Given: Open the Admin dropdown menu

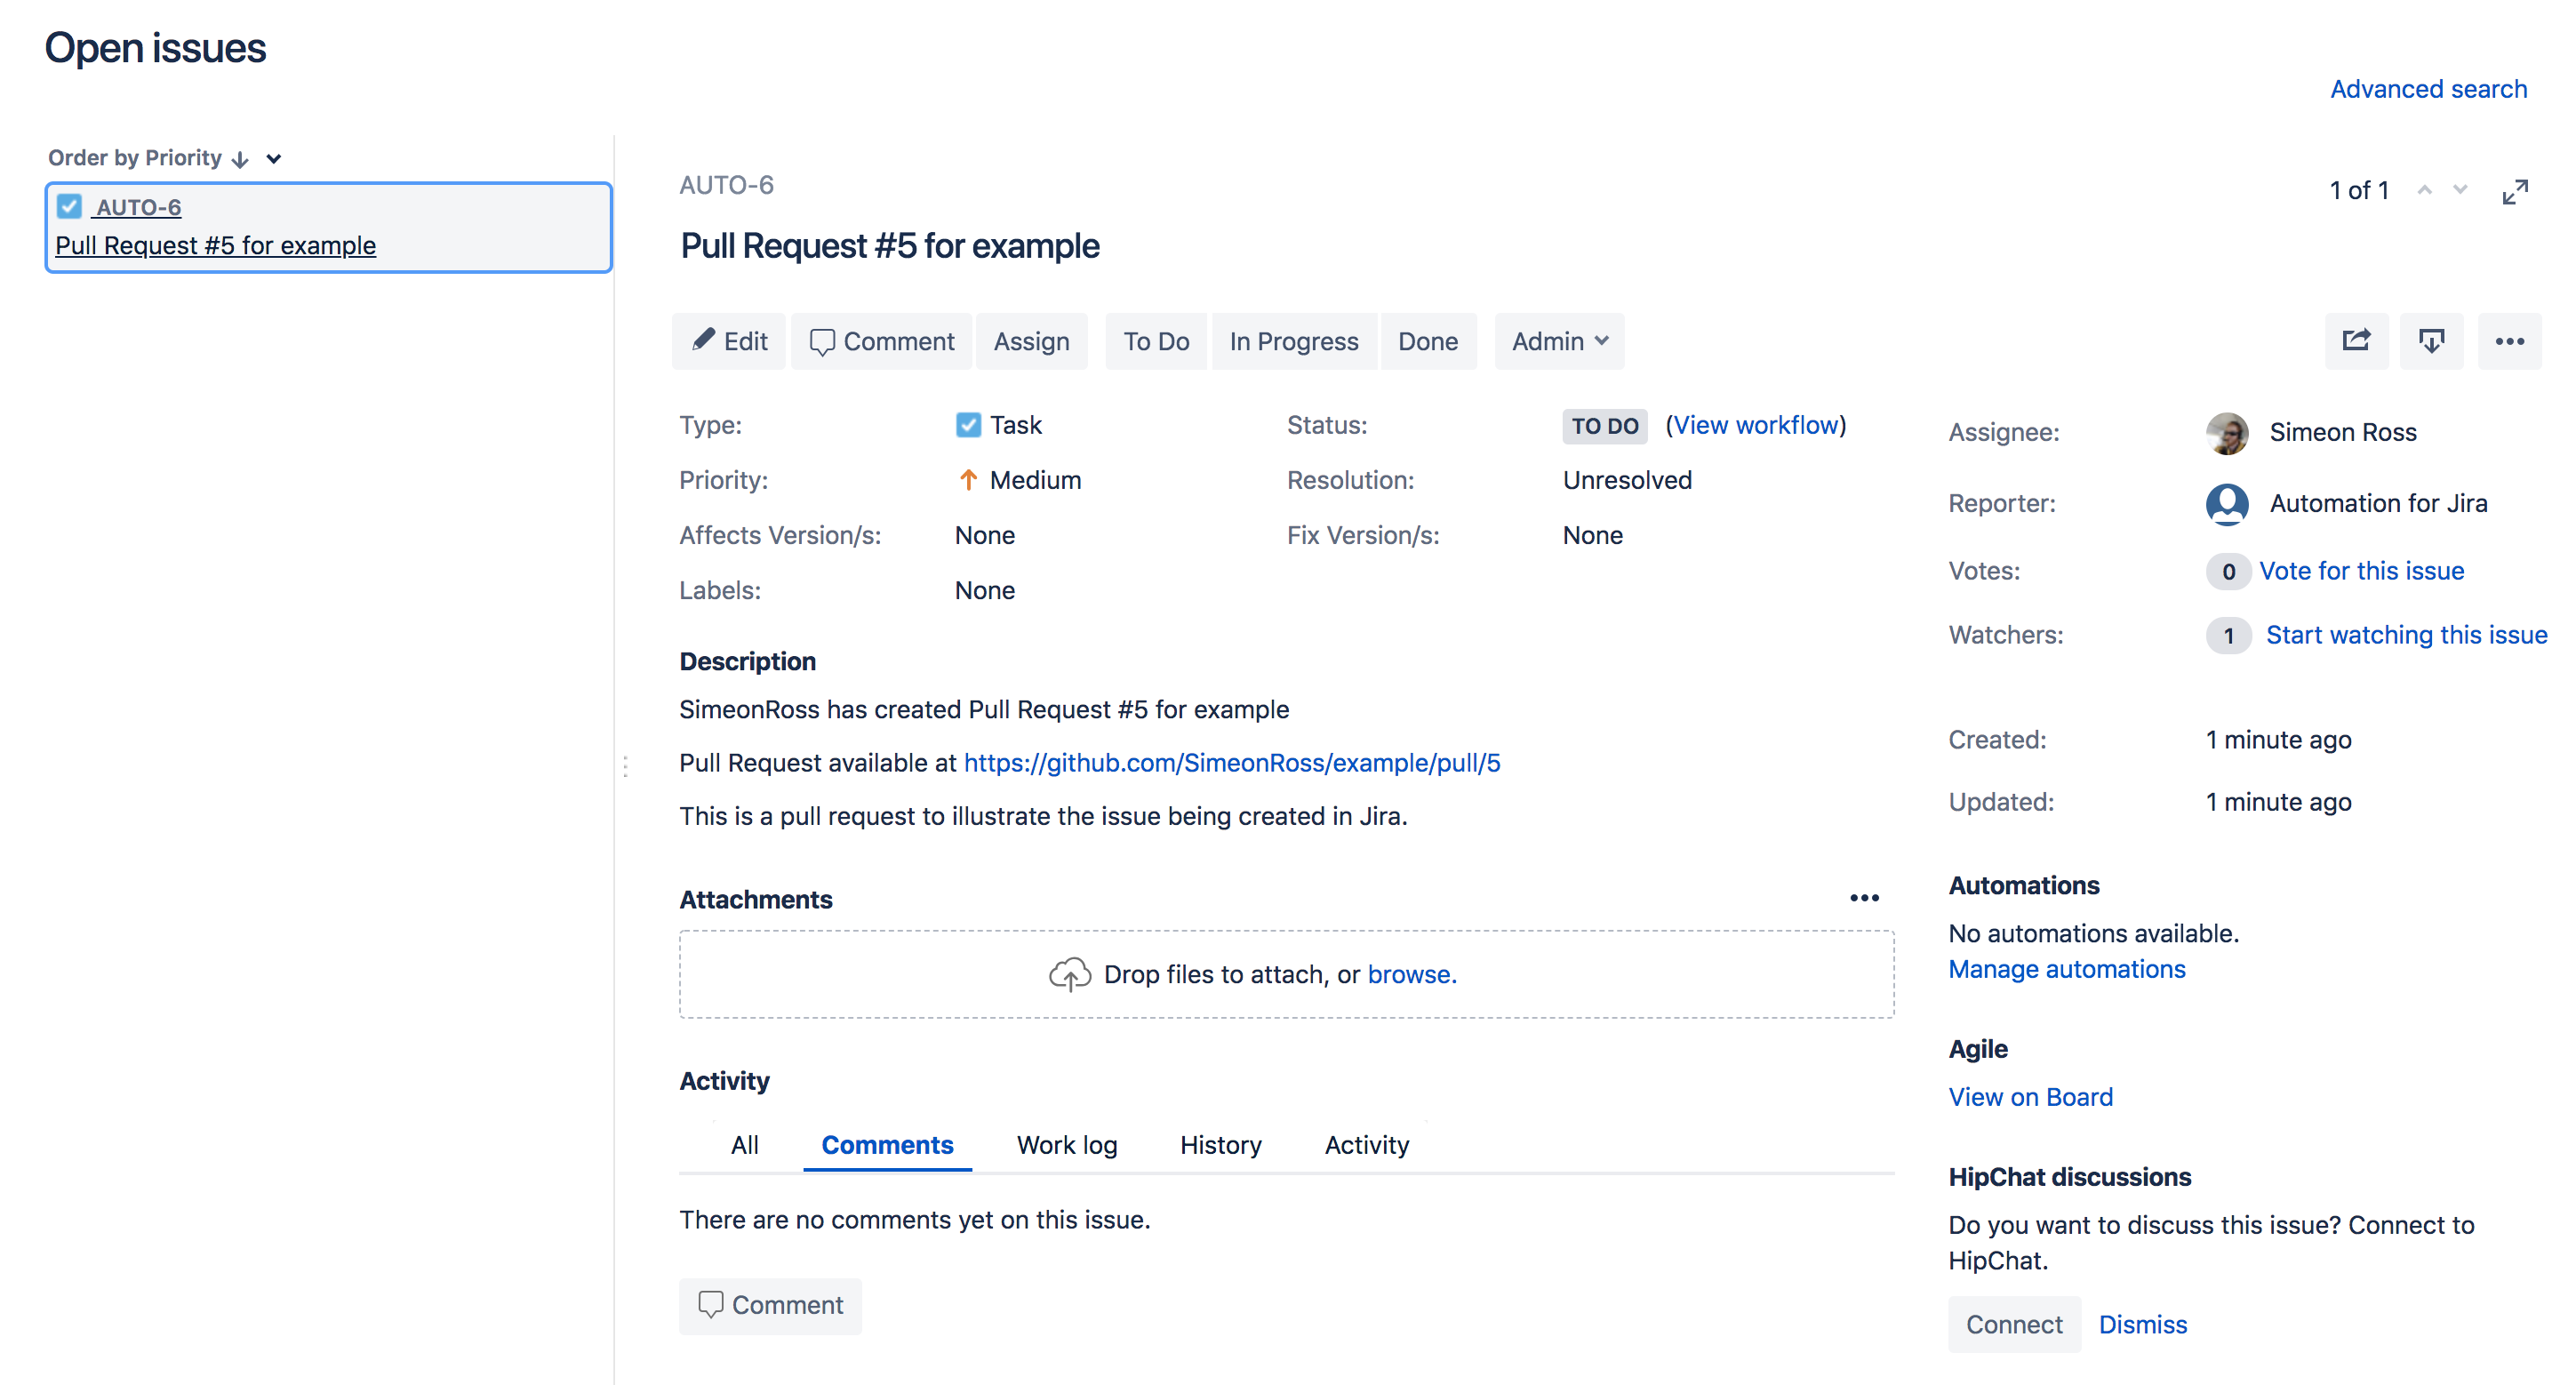Looking at the screenshot, I should pyautogui.click(x=1559, y=341).
